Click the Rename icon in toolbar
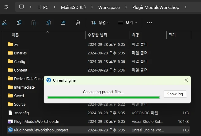Image resolution: width=201 pixels, height=136 pixels. tap(48, 23)
